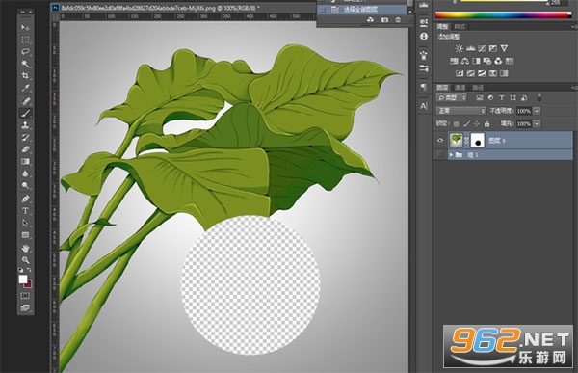The image size is (578, 373).
Task: Select the Zoom tool
Action: (x=25, y=260)
